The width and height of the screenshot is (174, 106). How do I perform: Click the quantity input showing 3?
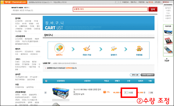(x=126, y=92)
